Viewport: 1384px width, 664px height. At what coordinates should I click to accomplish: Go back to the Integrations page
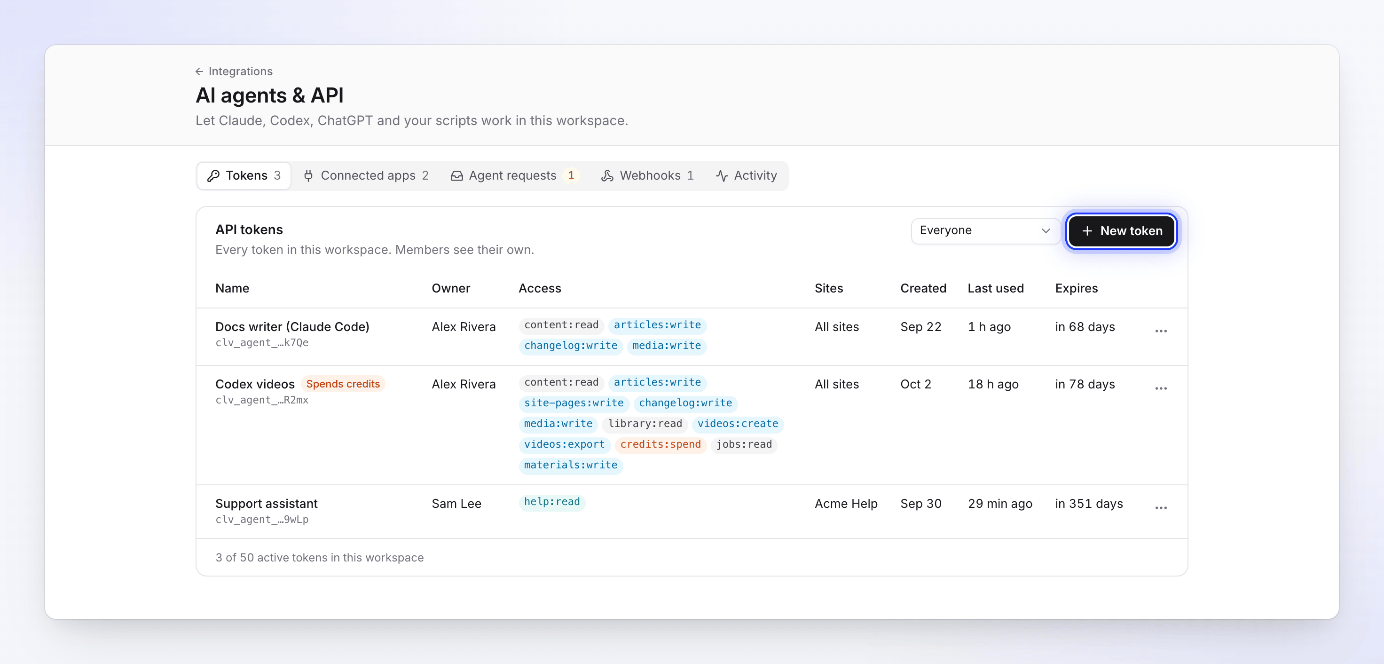pos(234,71)
